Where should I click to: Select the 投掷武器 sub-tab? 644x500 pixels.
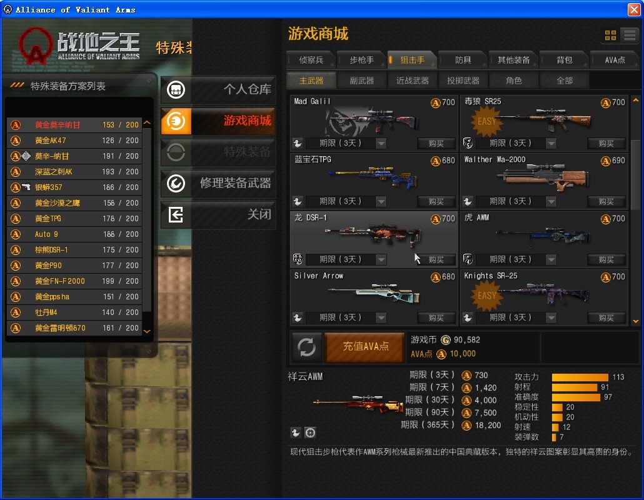coord(463,81)
